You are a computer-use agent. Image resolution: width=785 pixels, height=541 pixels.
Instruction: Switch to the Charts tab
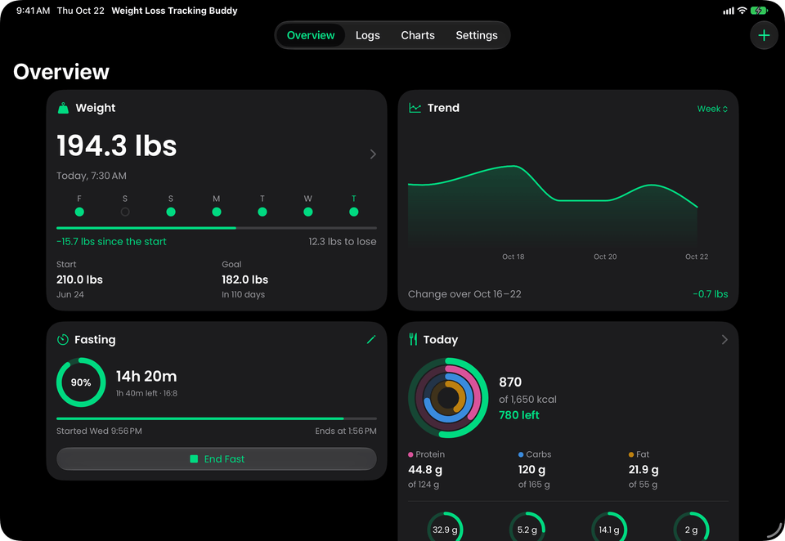[x=418, y=35]
